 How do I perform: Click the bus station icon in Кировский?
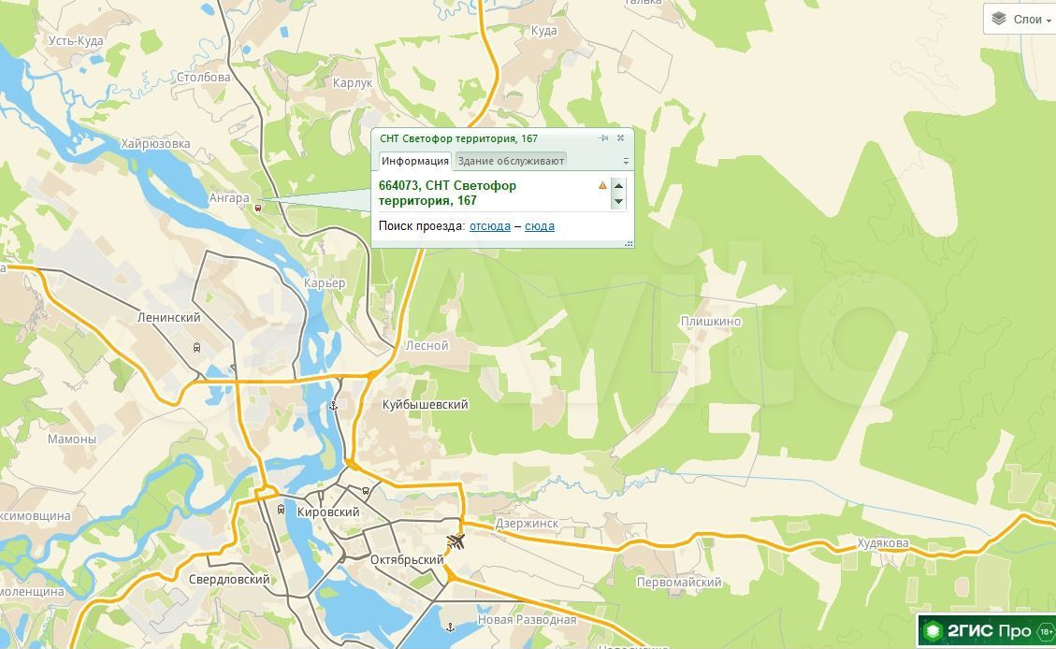(x=366, y=492)
